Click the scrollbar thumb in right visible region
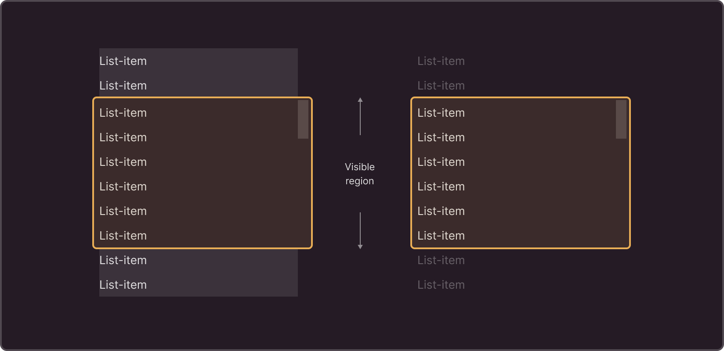The height and width of the screenshot is (351, 724). point(621,119)
